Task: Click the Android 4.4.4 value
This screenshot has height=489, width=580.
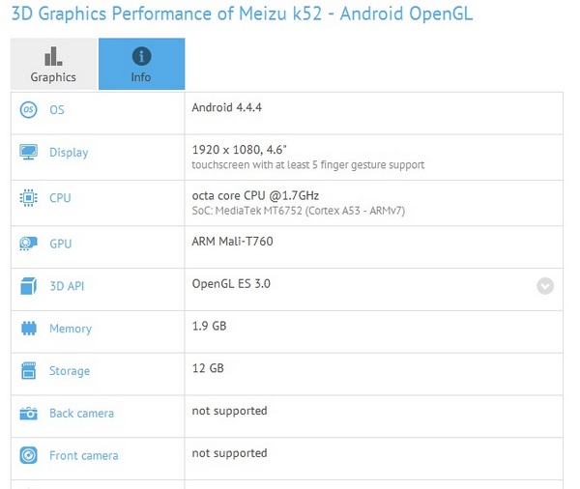Action: coord(227,108)
